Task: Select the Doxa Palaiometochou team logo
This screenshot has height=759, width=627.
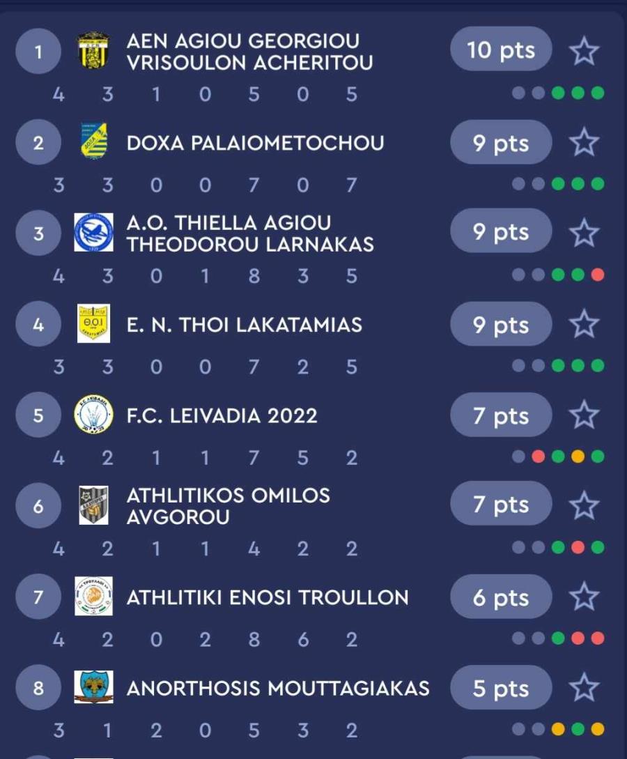Action: tap(94, 141)
